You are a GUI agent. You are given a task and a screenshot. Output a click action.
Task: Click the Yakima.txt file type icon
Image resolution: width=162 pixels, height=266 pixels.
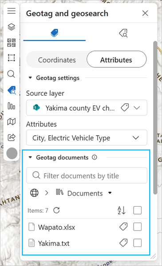coord(32,243)
